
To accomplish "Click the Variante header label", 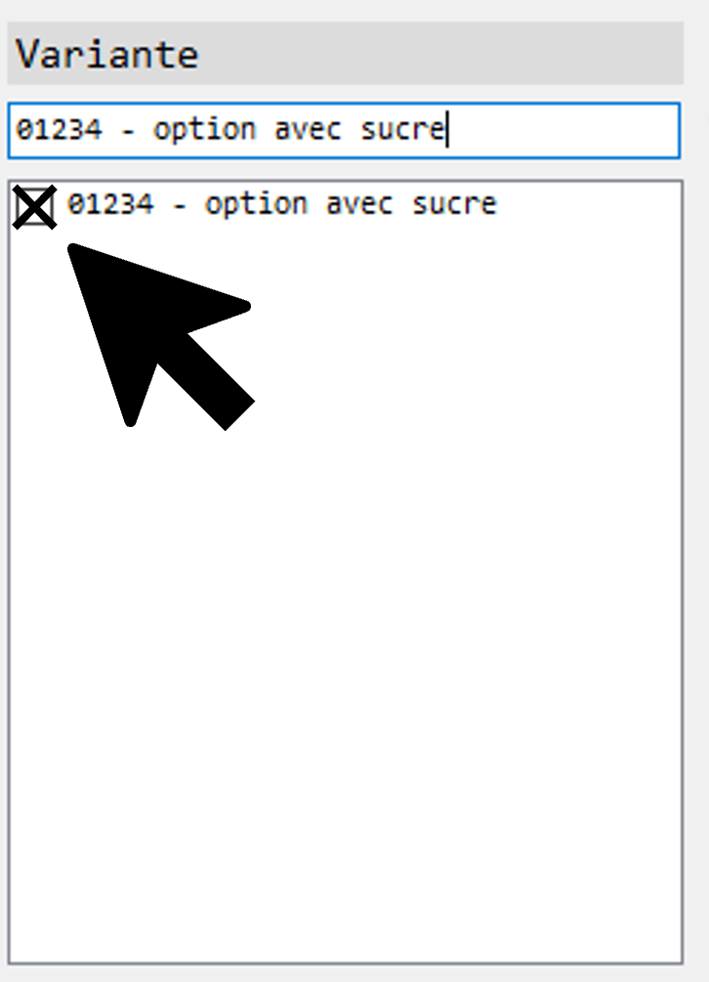I will pyautogui.click(x=107, y=54).
